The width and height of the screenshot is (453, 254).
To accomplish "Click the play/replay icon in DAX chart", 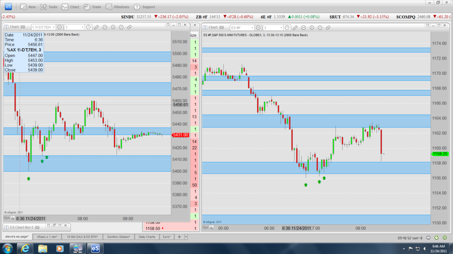I will 113,27.
